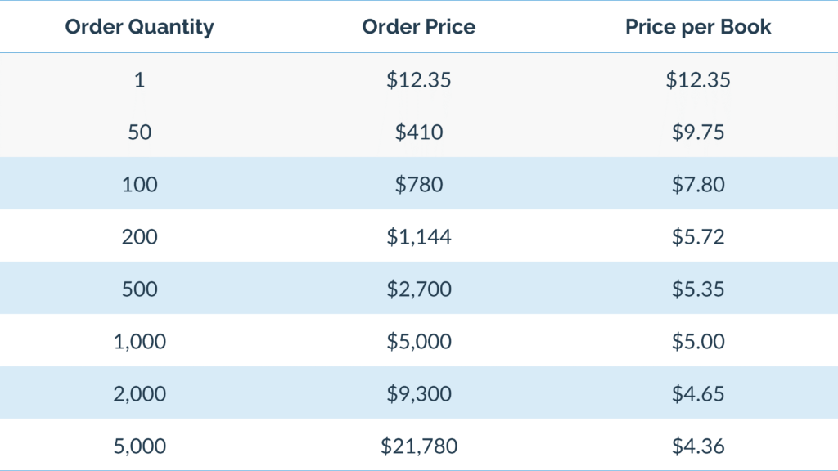Image resolution: width=838 pixels, height=471 pixels.
Task: Click the order quantity 50 cell
Action: click(x=139, y=132)
